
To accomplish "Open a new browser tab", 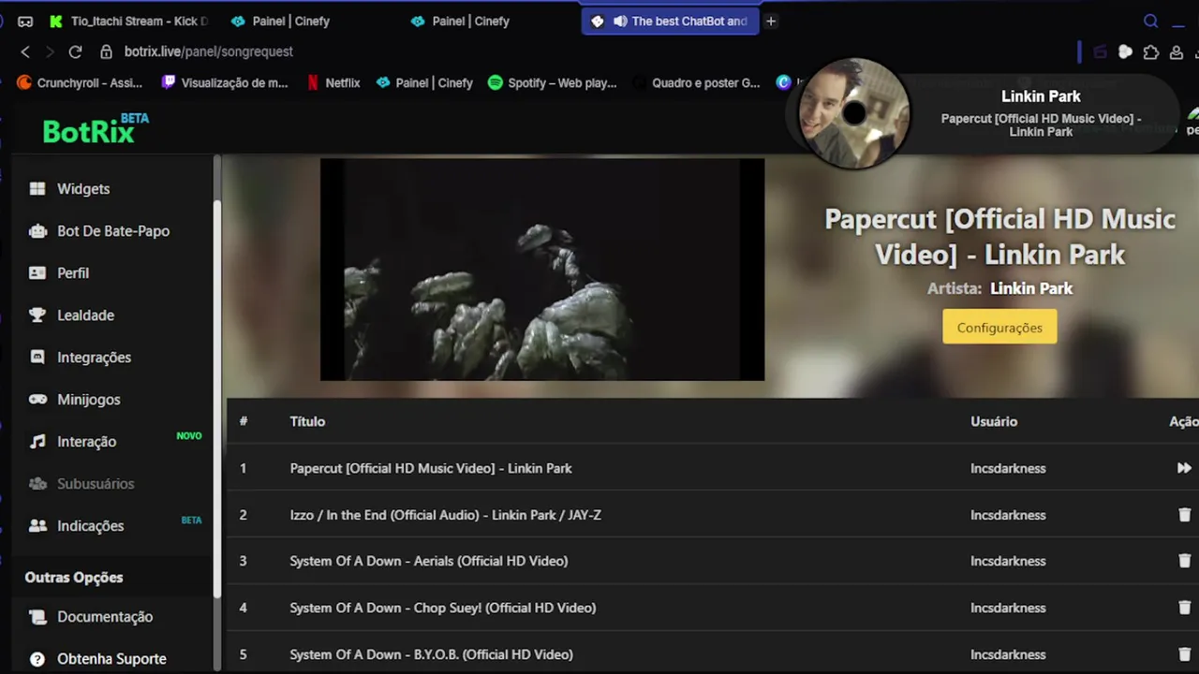I will (x=771, y=21).
